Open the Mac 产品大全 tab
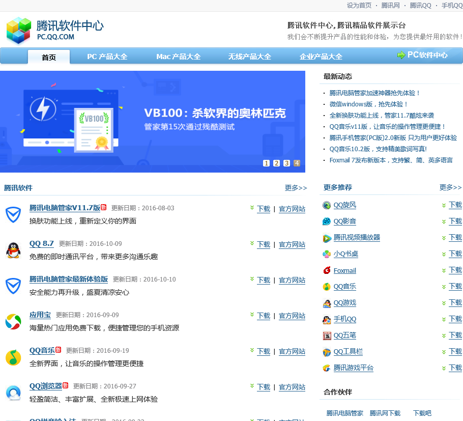 (179, 57)
